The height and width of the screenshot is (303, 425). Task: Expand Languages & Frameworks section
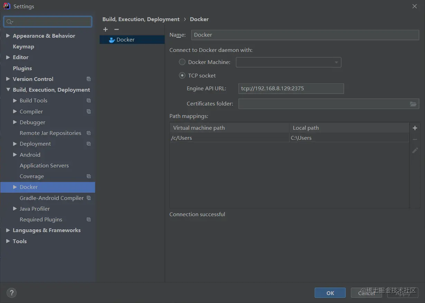pos(8,230)
